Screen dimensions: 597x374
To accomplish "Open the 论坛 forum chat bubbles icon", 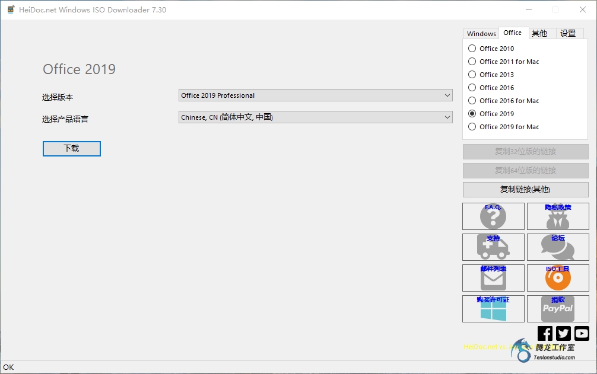I will [558, 247].
